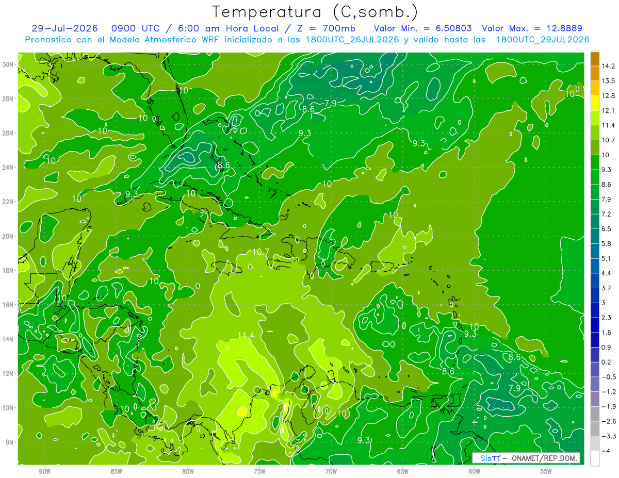Click the 16N latitude axis label

click(x=8, y=305)
